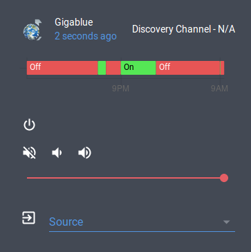Click the source input arrow icon
This screenshot has width=251, height=252.
pos(28,217)
